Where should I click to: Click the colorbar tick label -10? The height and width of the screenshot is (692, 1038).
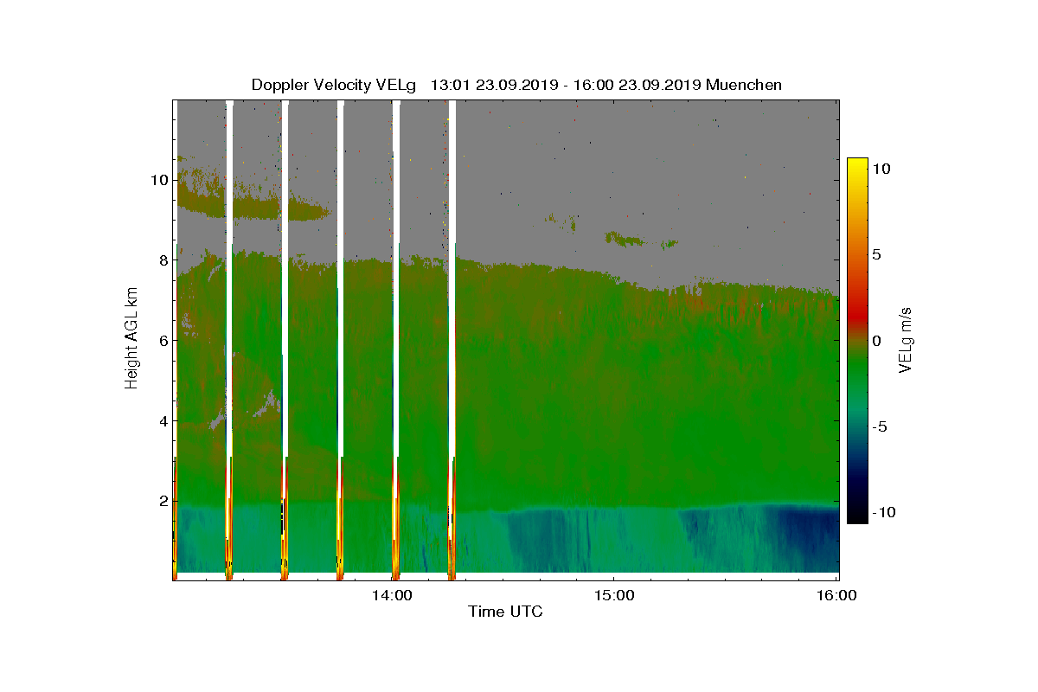coord(882,512)
